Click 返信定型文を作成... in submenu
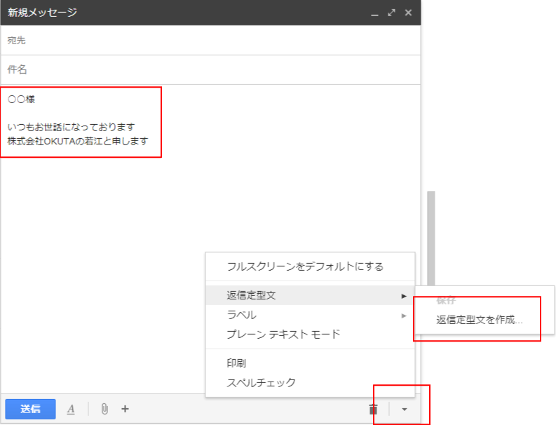The image size is (556, 425). pos(480,320)
